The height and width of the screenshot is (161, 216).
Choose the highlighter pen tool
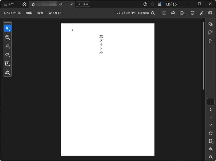[7, 46]
